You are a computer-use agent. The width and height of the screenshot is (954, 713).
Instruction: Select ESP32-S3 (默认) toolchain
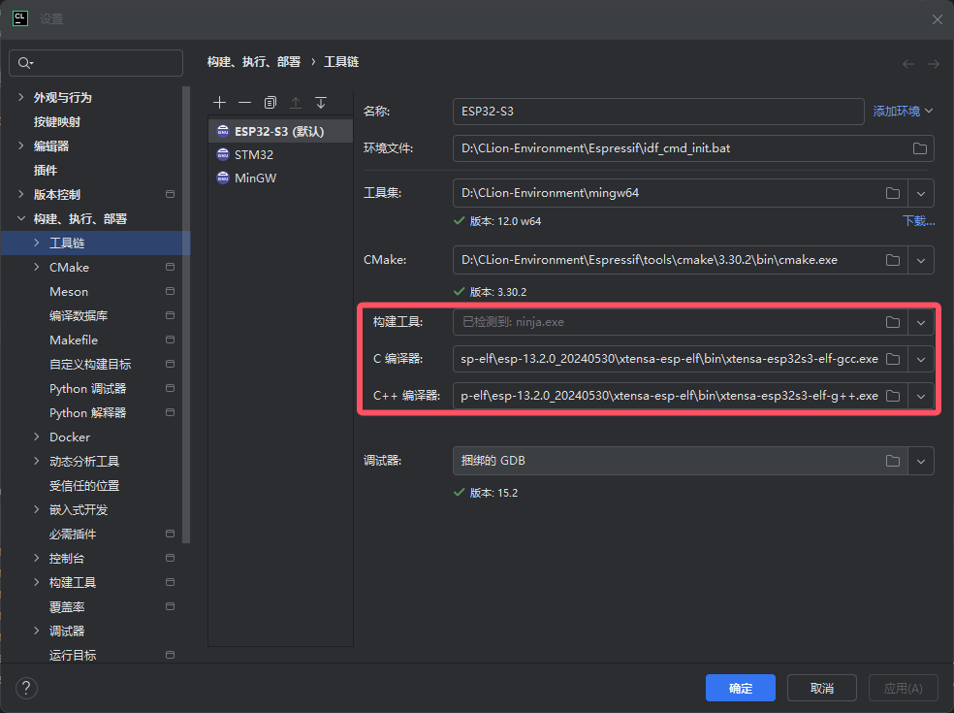pyautogui.click(x=280, y=132)
